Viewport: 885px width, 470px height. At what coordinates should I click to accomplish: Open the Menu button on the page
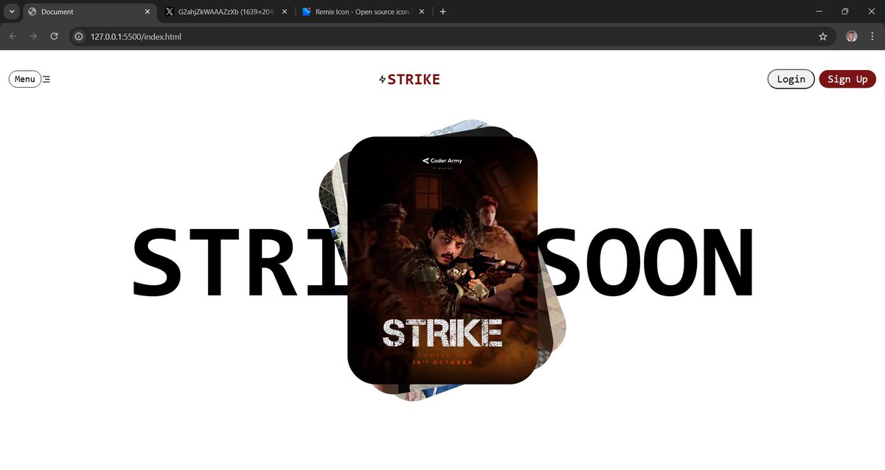25,79
